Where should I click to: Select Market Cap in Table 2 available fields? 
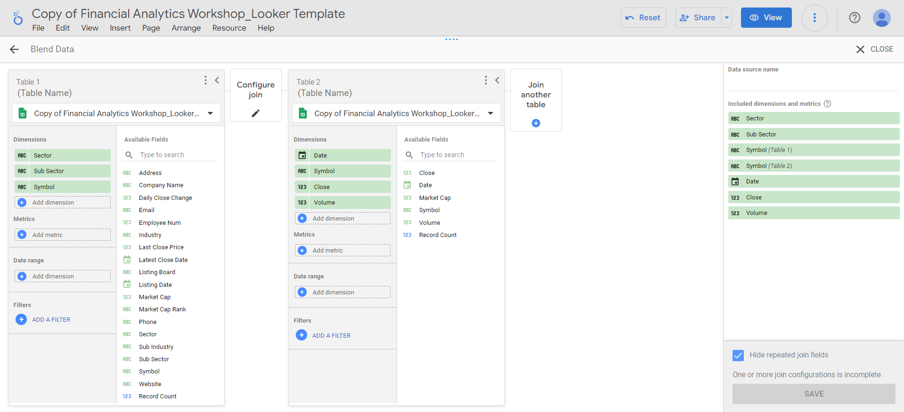click(435, 198)
